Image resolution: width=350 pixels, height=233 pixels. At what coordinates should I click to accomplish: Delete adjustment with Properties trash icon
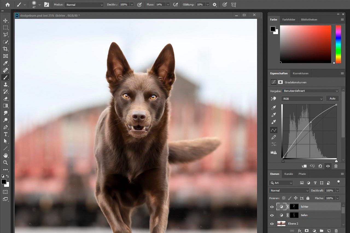pyautogui.click(x=336, y=166)
